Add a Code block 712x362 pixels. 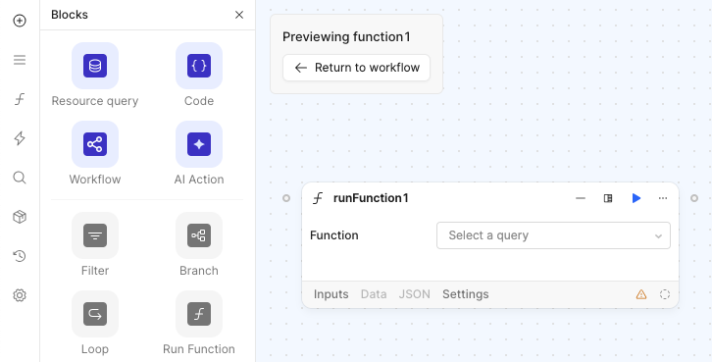[199, 75]
